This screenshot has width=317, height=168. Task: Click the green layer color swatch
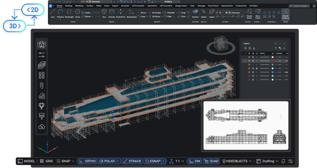[272, 65]
